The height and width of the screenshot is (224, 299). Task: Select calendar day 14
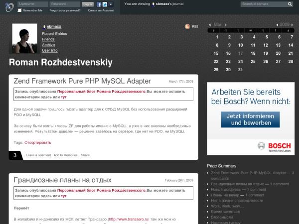tap(291, 45)
